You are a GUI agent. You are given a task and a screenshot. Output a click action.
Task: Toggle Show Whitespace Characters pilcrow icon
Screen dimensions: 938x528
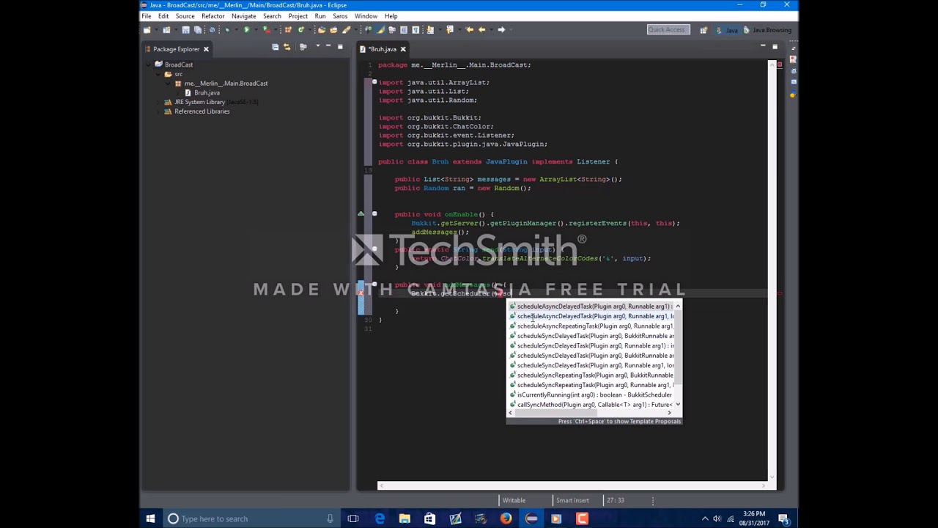coord(416,30)
